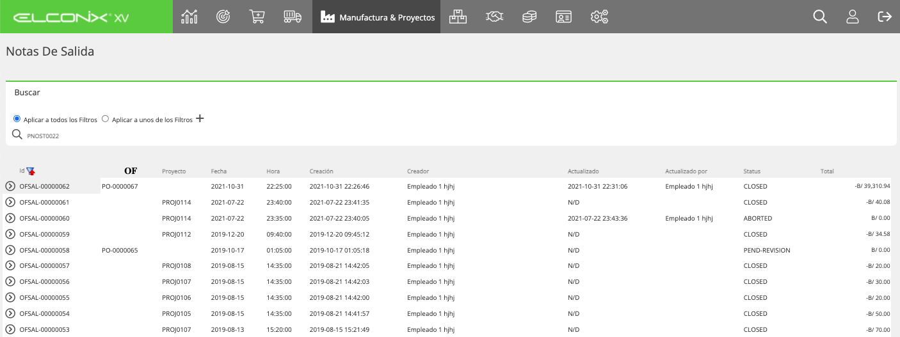Click PO-0000065 cell

[x=120, y=250]
